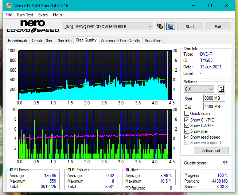Switch to the ScanDisc tab

coord(153,41)
